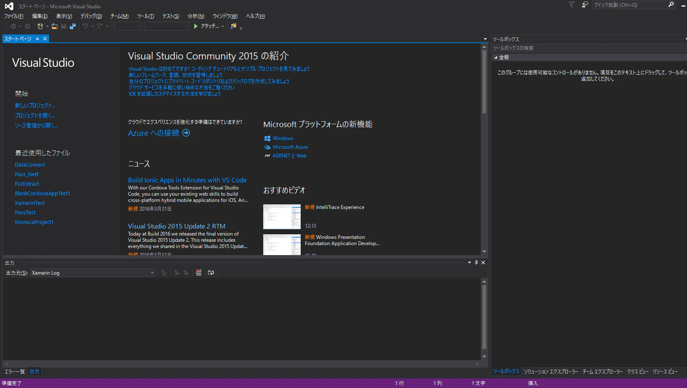The height and width of the screenshot is (388, 687).
Task: Go to next message in output toolbar
Action: (x=186, y=273)
